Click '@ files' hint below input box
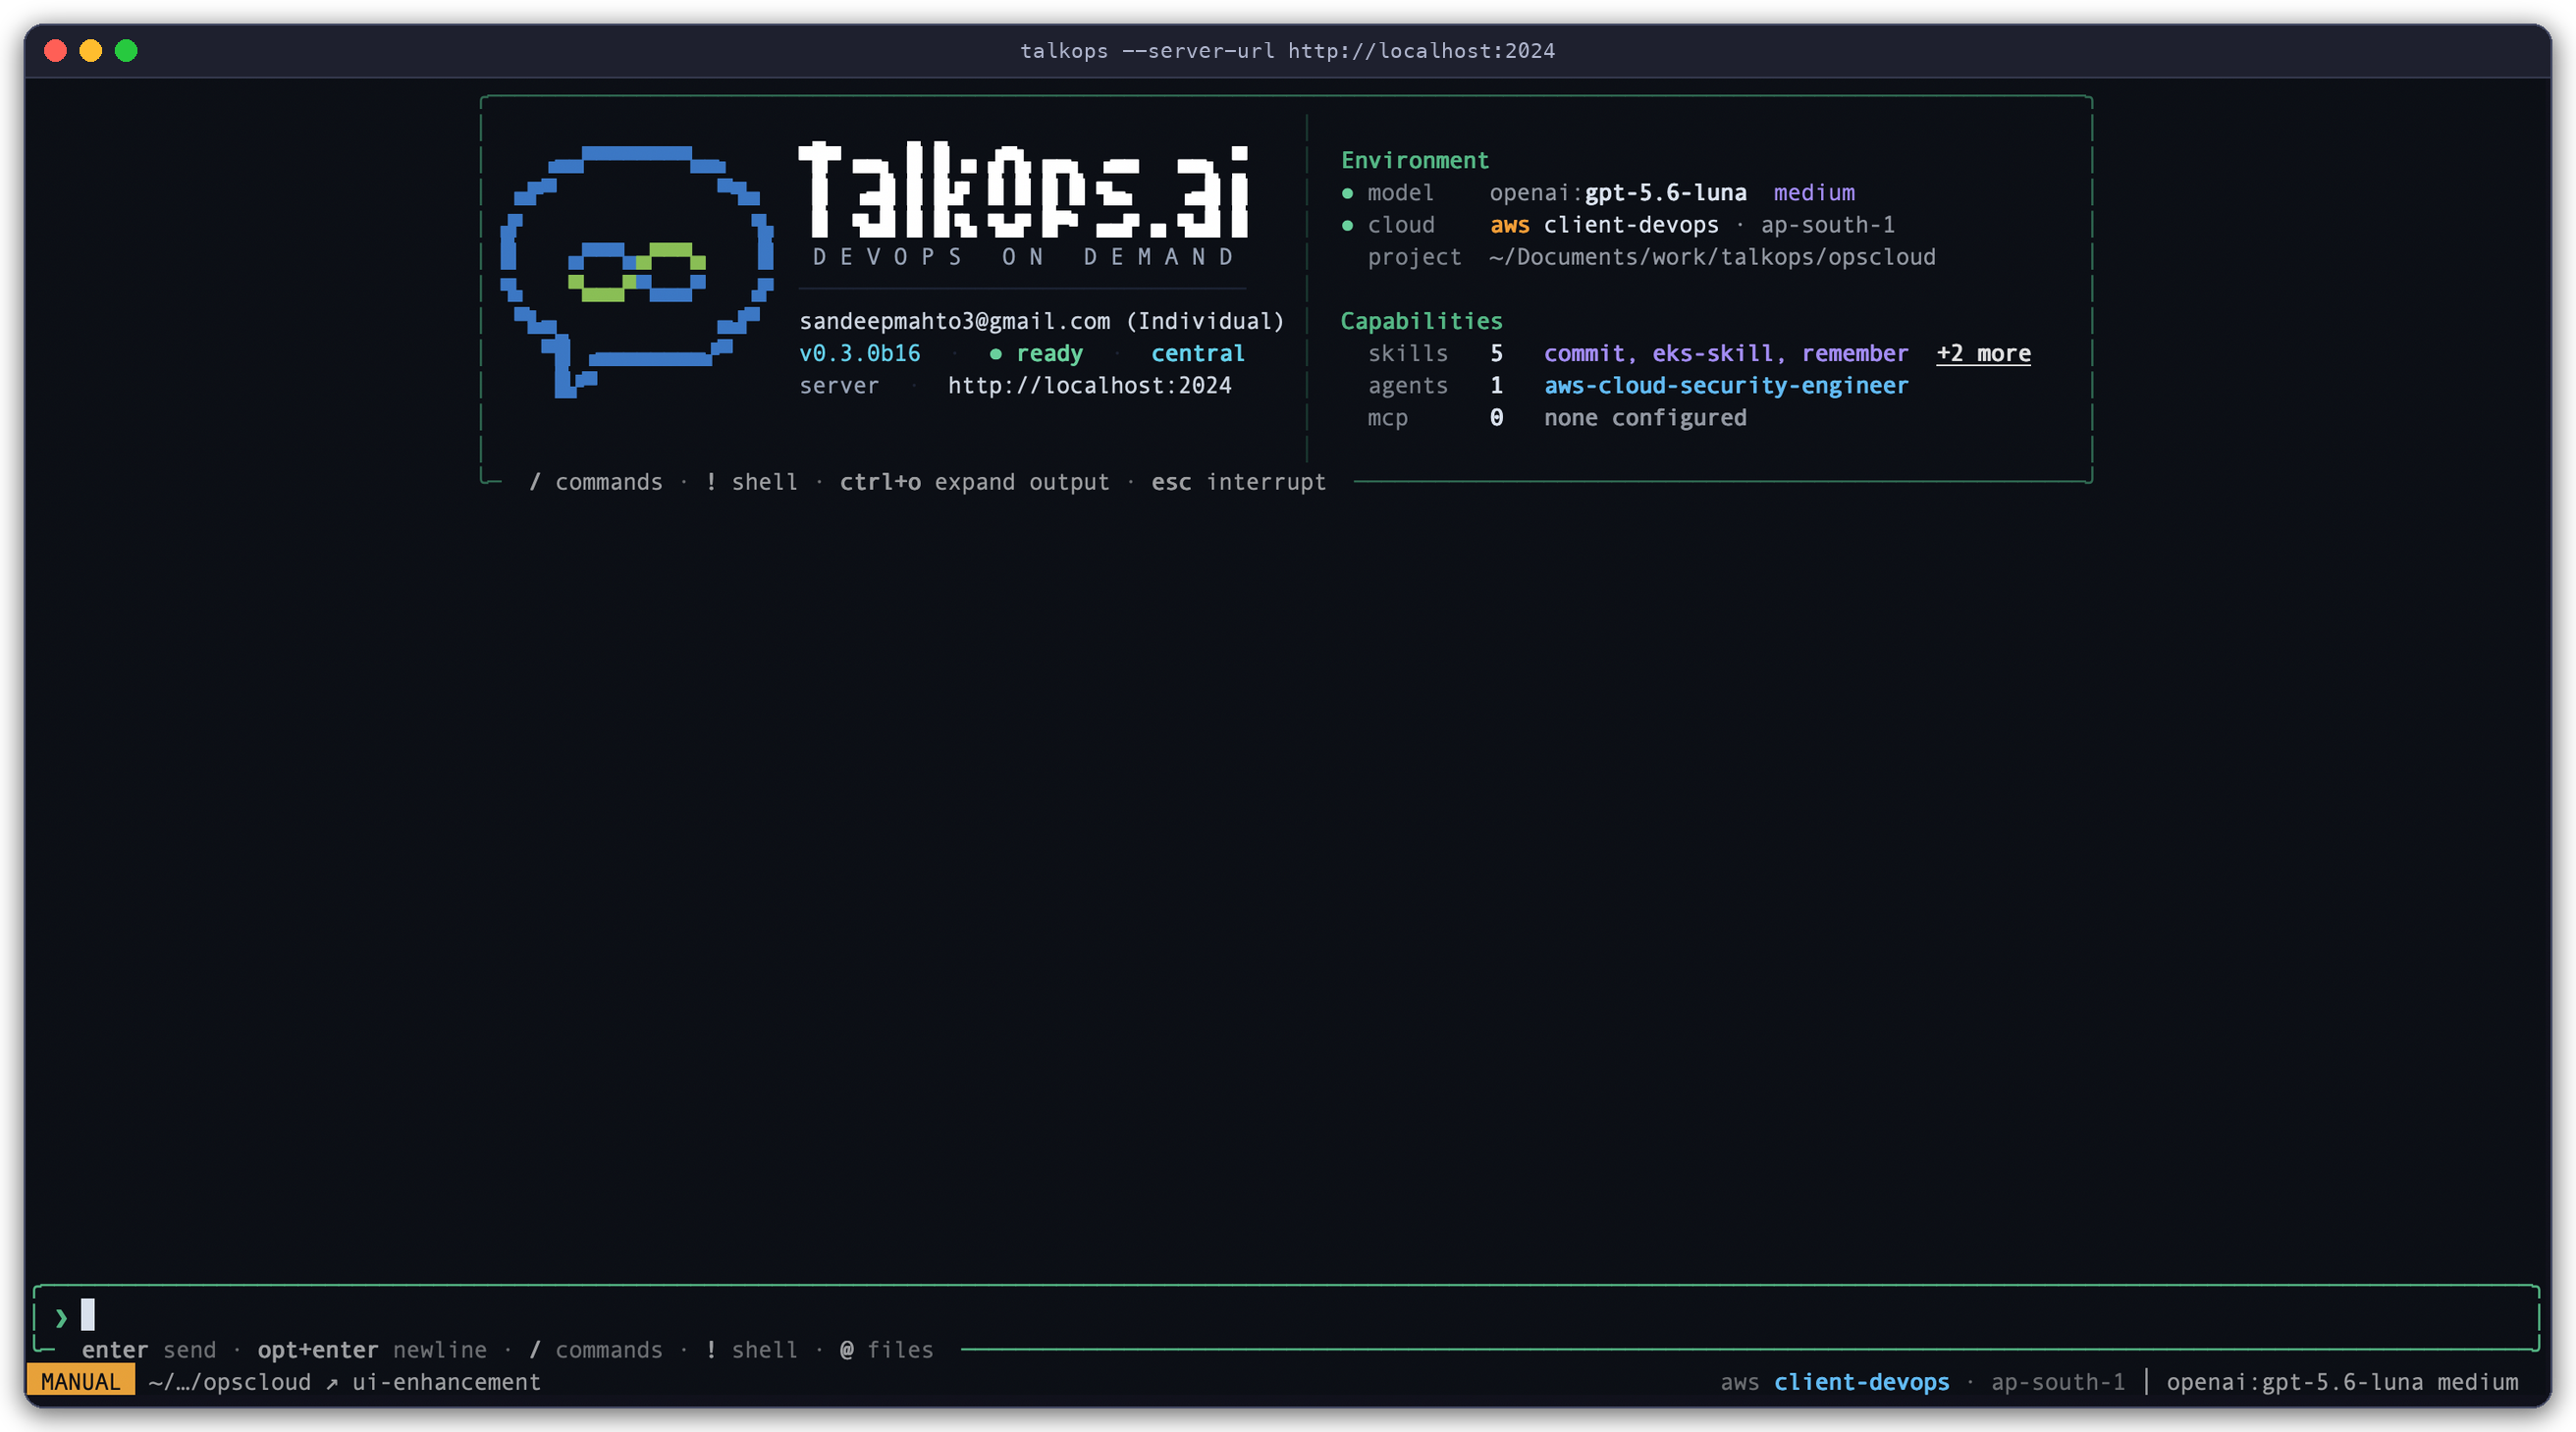This screenshot has width=2576, height=1432. pos(886,1350)
